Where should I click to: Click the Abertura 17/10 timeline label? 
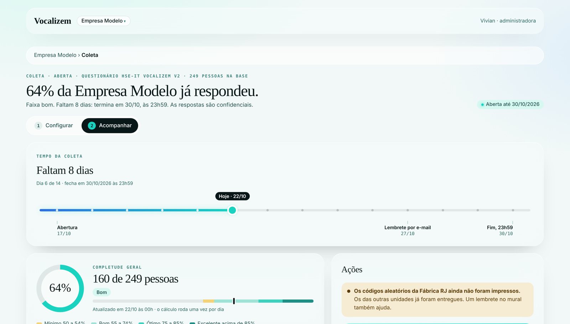tap(67, 230)
